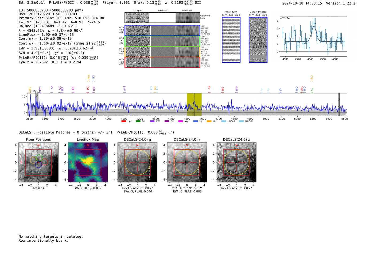Viewport: 374px width, 255px height.
Task: Select the blue-bordered fiber 2D spec row
Action: (162, 31)
